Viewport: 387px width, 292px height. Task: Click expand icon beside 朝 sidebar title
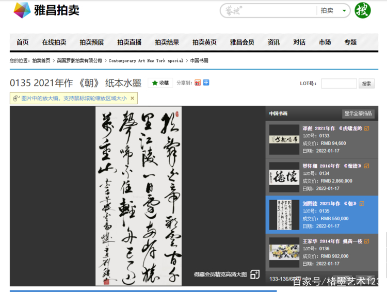pos(362,204)
